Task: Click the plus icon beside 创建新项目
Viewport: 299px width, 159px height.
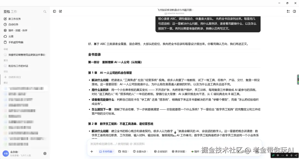Action: point(5,77)
